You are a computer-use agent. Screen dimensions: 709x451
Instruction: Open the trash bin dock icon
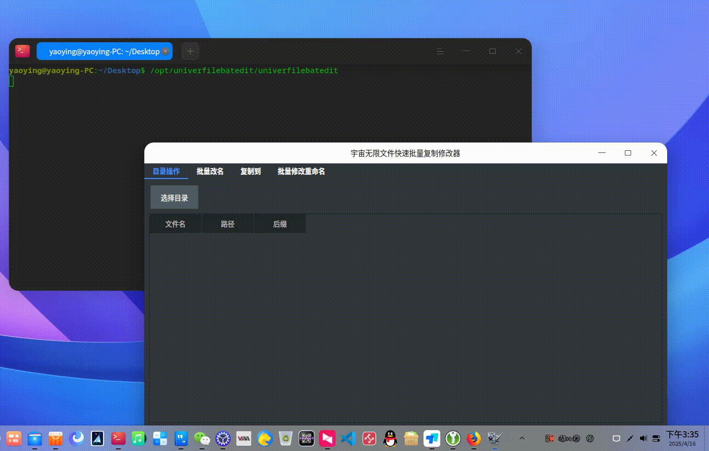point(285,438)
